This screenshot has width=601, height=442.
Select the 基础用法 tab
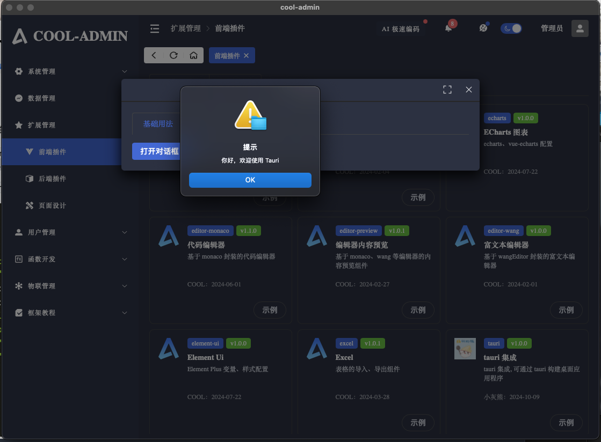click(157, 124)
